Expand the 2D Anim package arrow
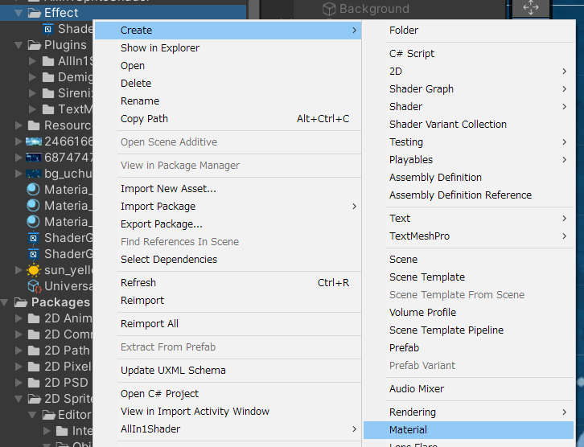Screen dimensions: 584x447 click(19, 318)
